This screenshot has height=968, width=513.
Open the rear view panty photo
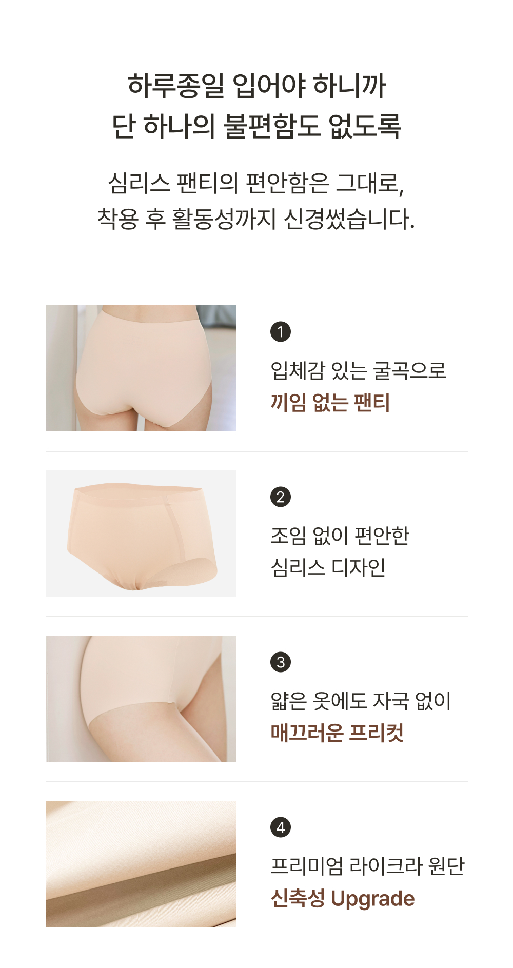[x=141, y=368]
